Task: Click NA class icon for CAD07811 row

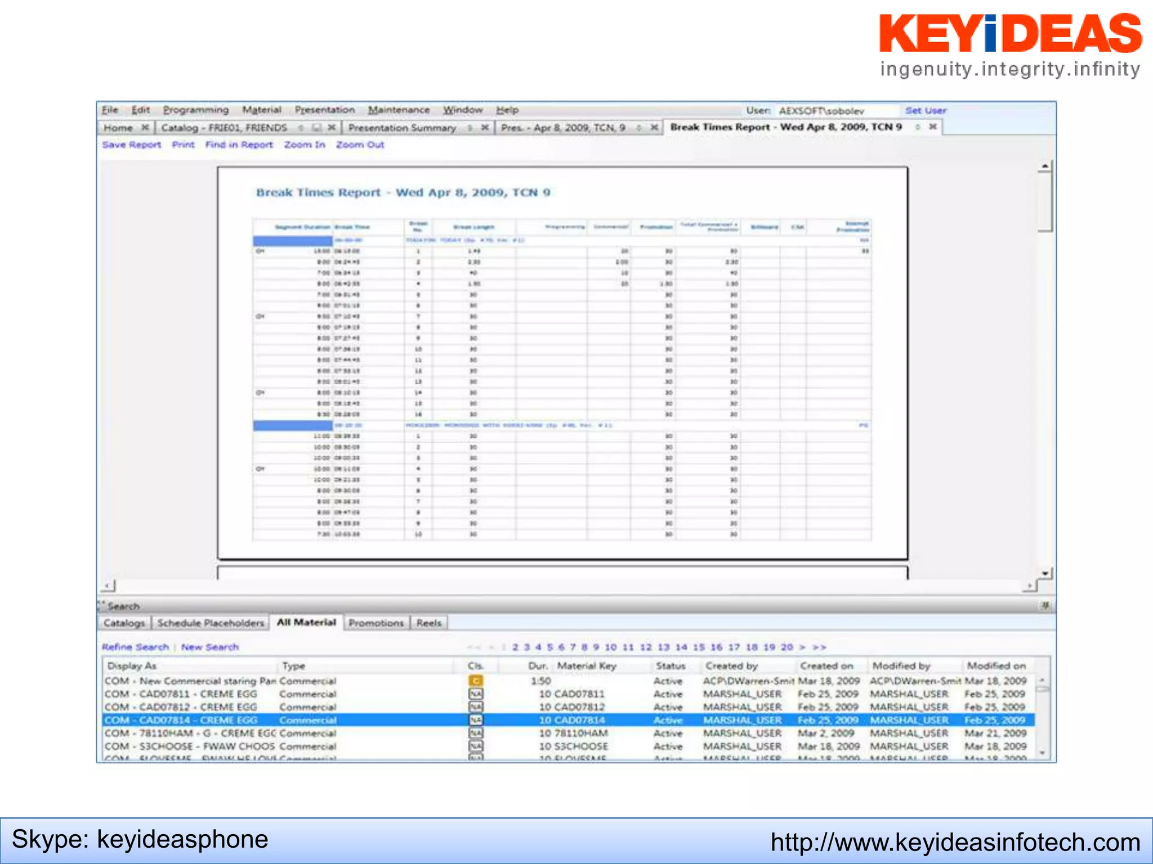Action: pyautogui.click(x=475, y=694)
